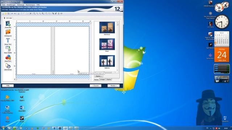Image resolution: width=232 pixels, height=130 pixels.
Task: Click the monthly calendar gadget
Action: tap(221, 39)
